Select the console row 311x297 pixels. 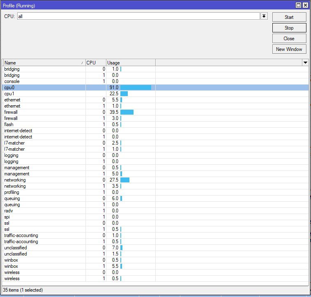point(156,81)
